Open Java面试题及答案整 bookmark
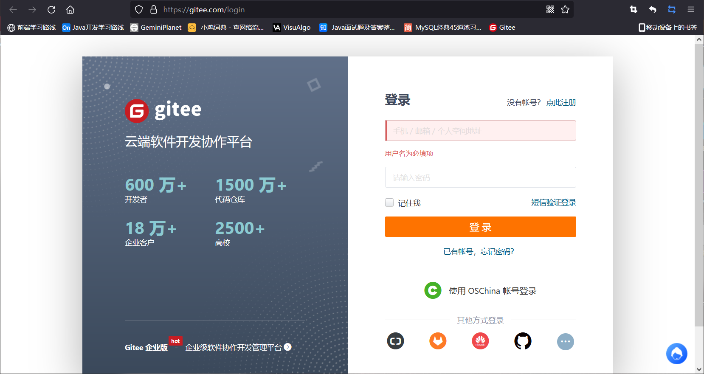Screen dimensions: 704x374 [x=357, y=27]
